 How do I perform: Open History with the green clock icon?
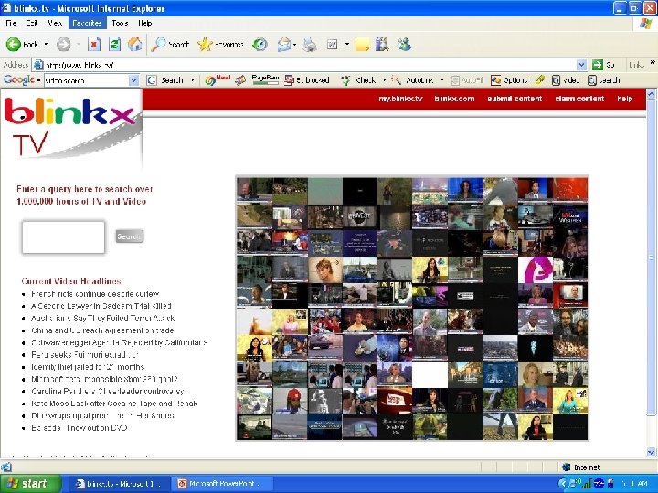(x=260, y=44)
